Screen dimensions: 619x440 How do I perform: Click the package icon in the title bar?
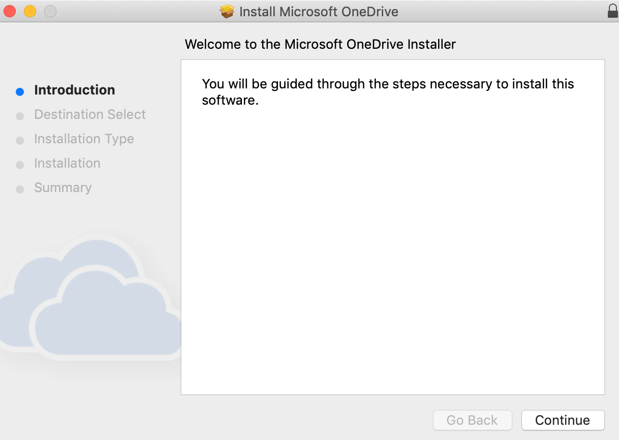227,11
